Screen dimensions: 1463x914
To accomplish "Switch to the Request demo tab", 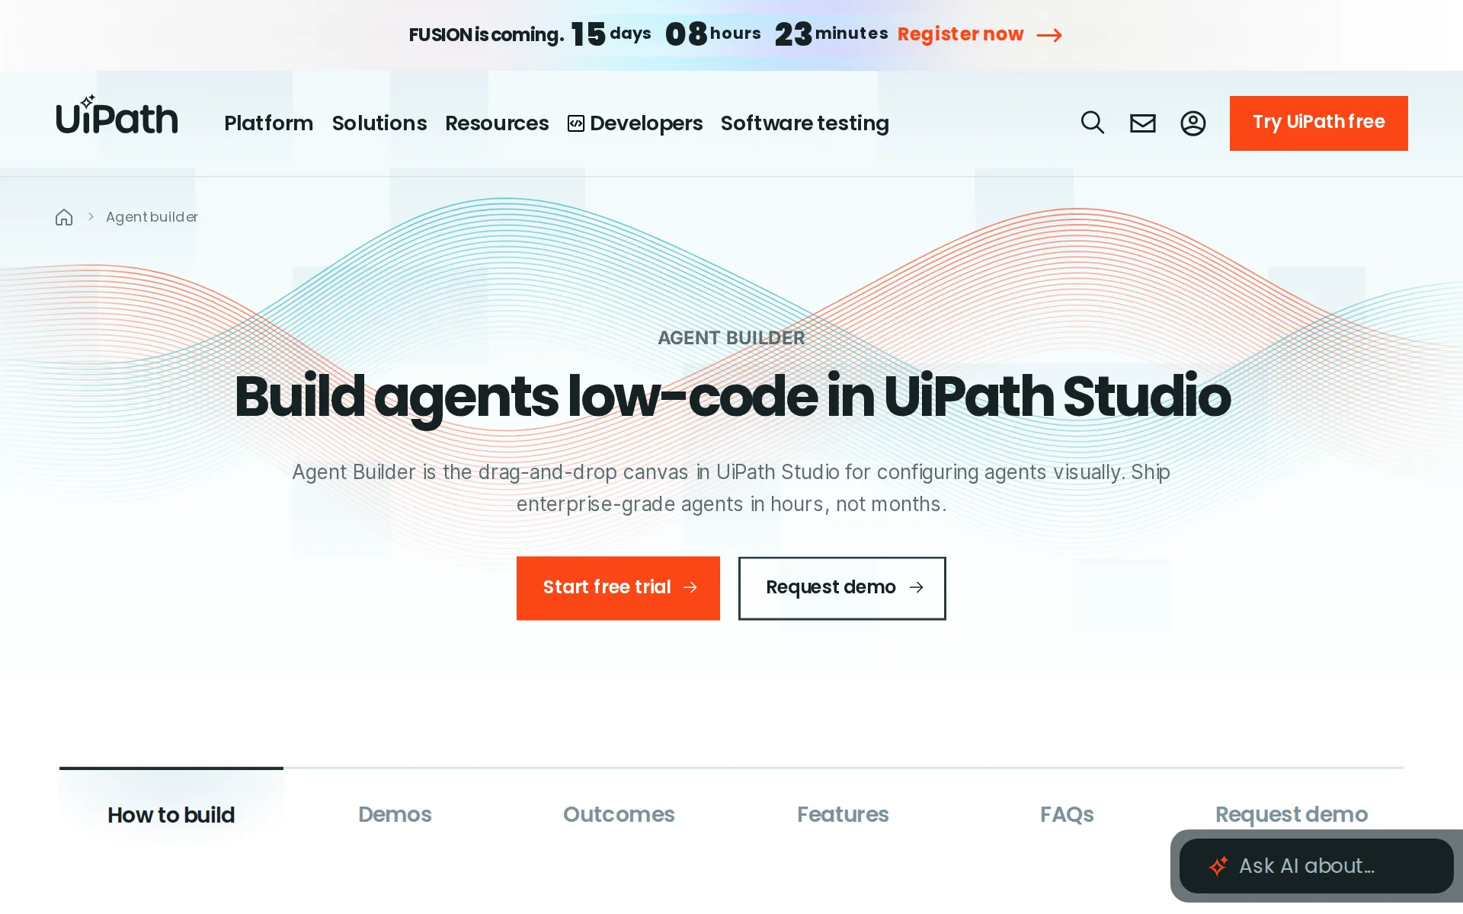I will tap(1292, 814).
